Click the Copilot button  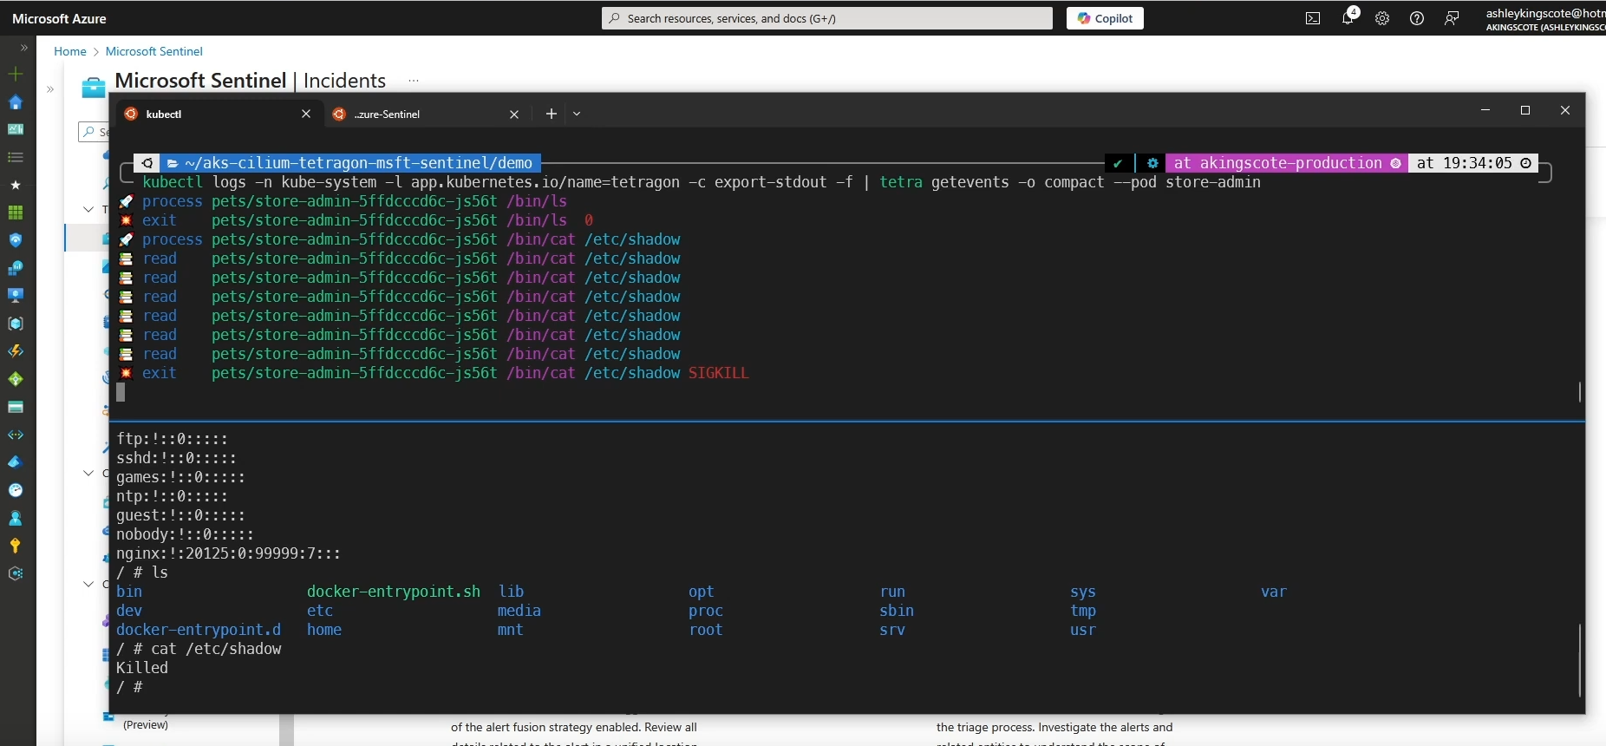tap(1105, 18)
